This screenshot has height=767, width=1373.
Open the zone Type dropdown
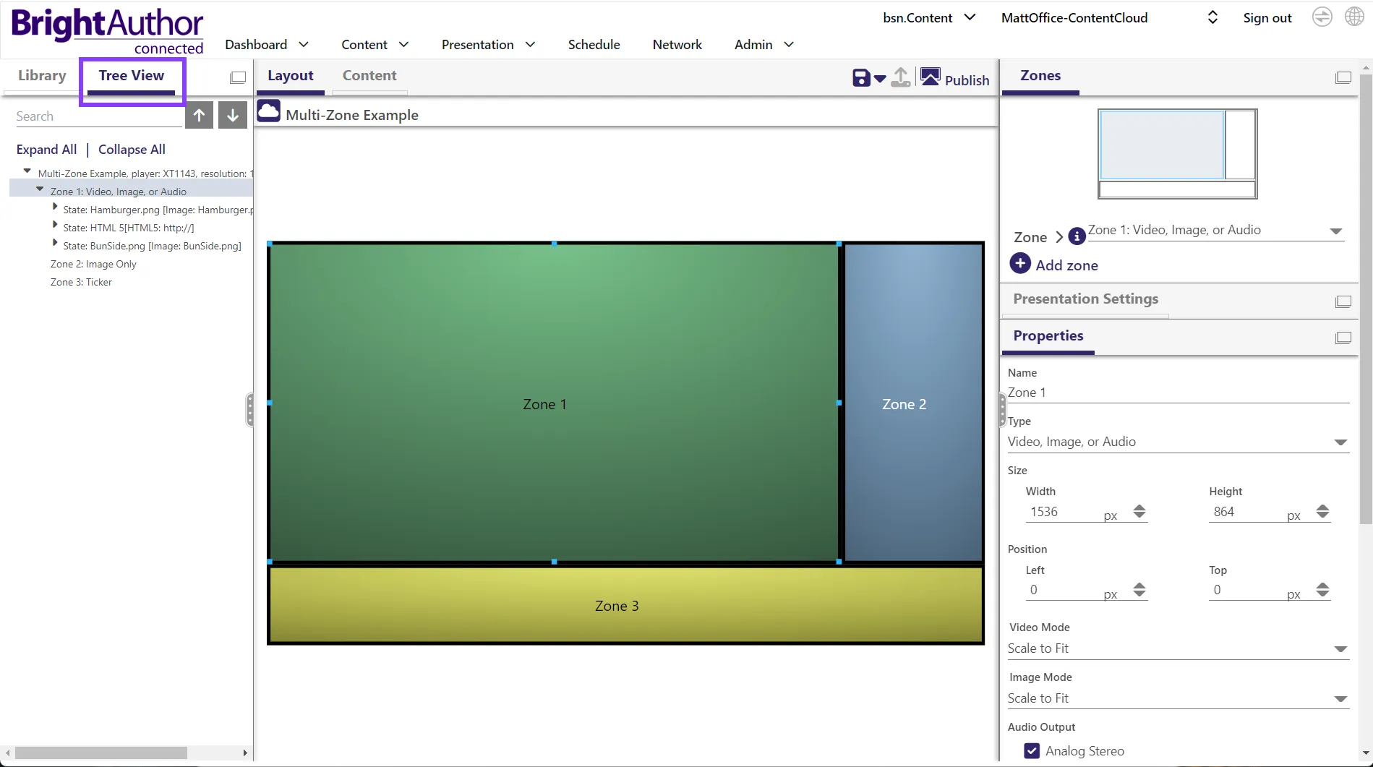(1178, 442)
